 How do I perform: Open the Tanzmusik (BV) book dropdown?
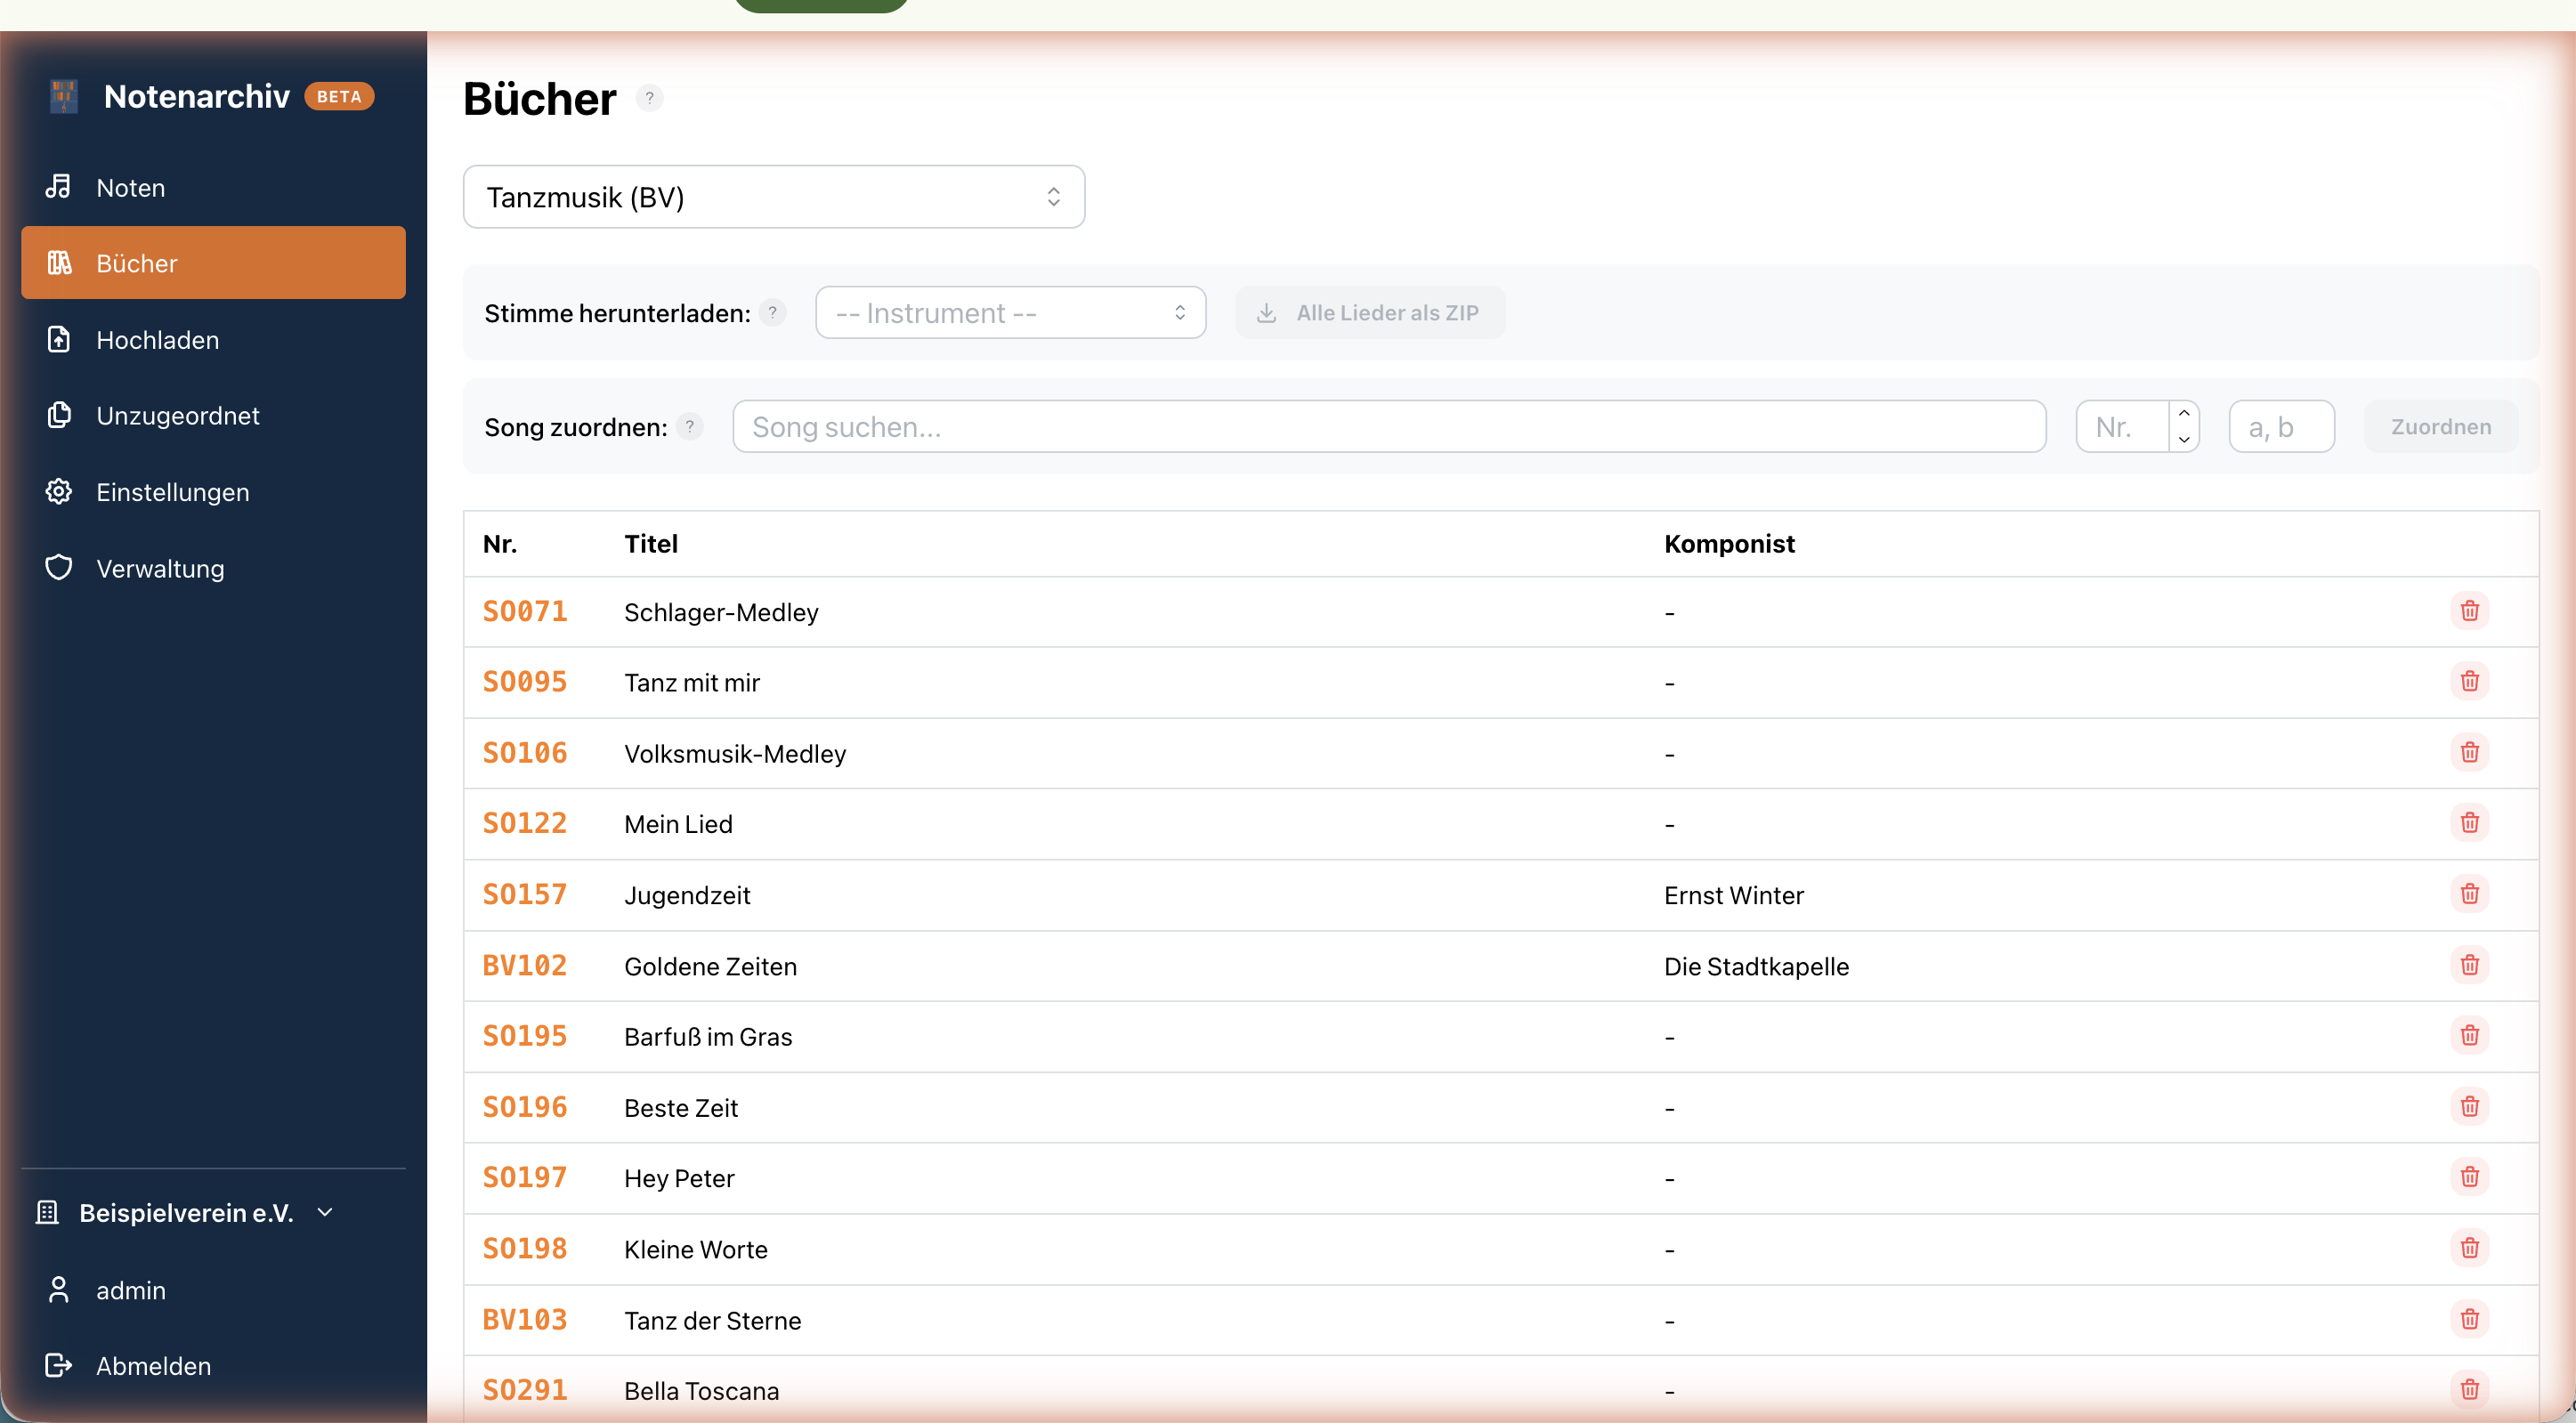point(773,197)
